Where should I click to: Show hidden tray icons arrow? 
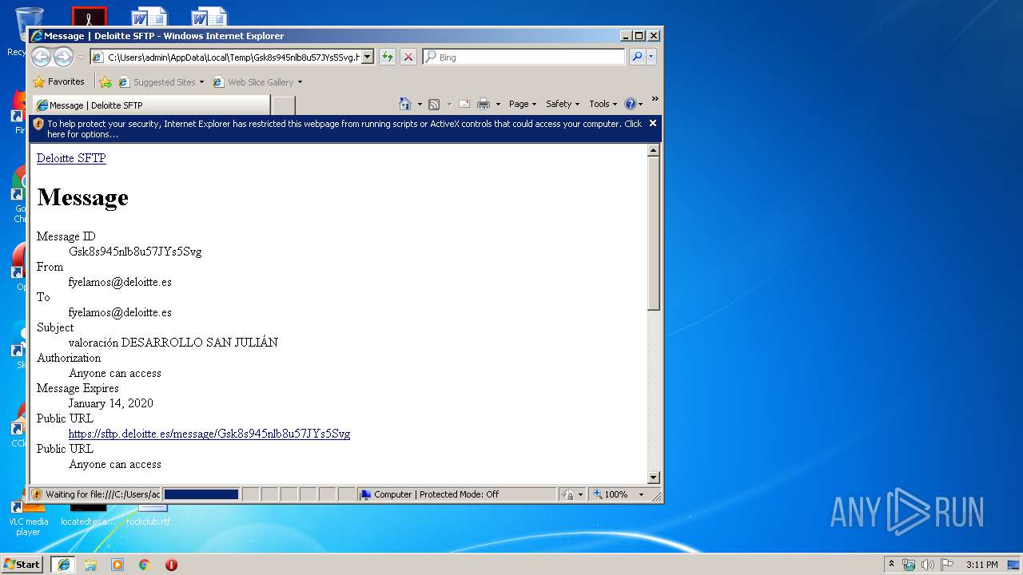[x=891, y=564]
